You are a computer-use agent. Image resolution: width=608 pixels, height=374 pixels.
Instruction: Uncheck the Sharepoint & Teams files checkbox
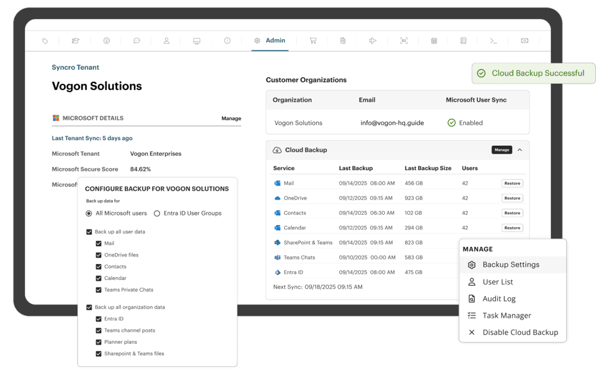(x=99, y=354)
